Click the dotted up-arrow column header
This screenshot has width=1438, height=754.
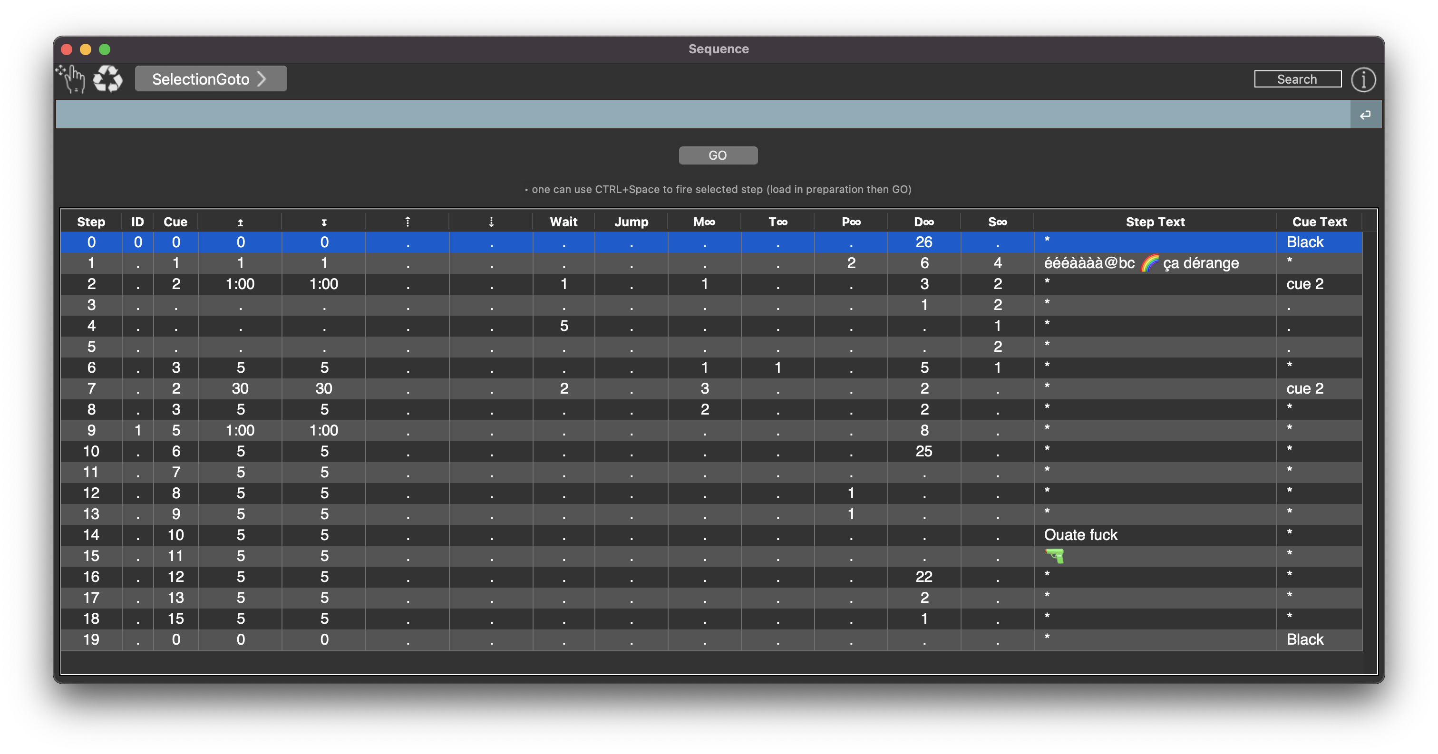[x=408, y=222]
